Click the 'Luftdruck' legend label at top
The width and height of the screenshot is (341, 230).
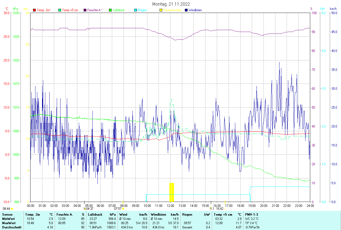119,10
